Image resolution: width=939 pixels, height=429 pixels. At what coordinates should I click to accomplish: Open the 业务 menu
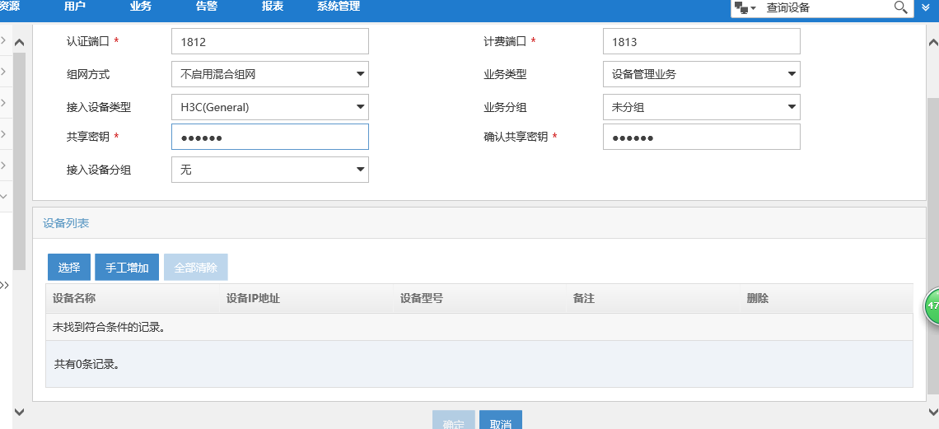point(141,7)
